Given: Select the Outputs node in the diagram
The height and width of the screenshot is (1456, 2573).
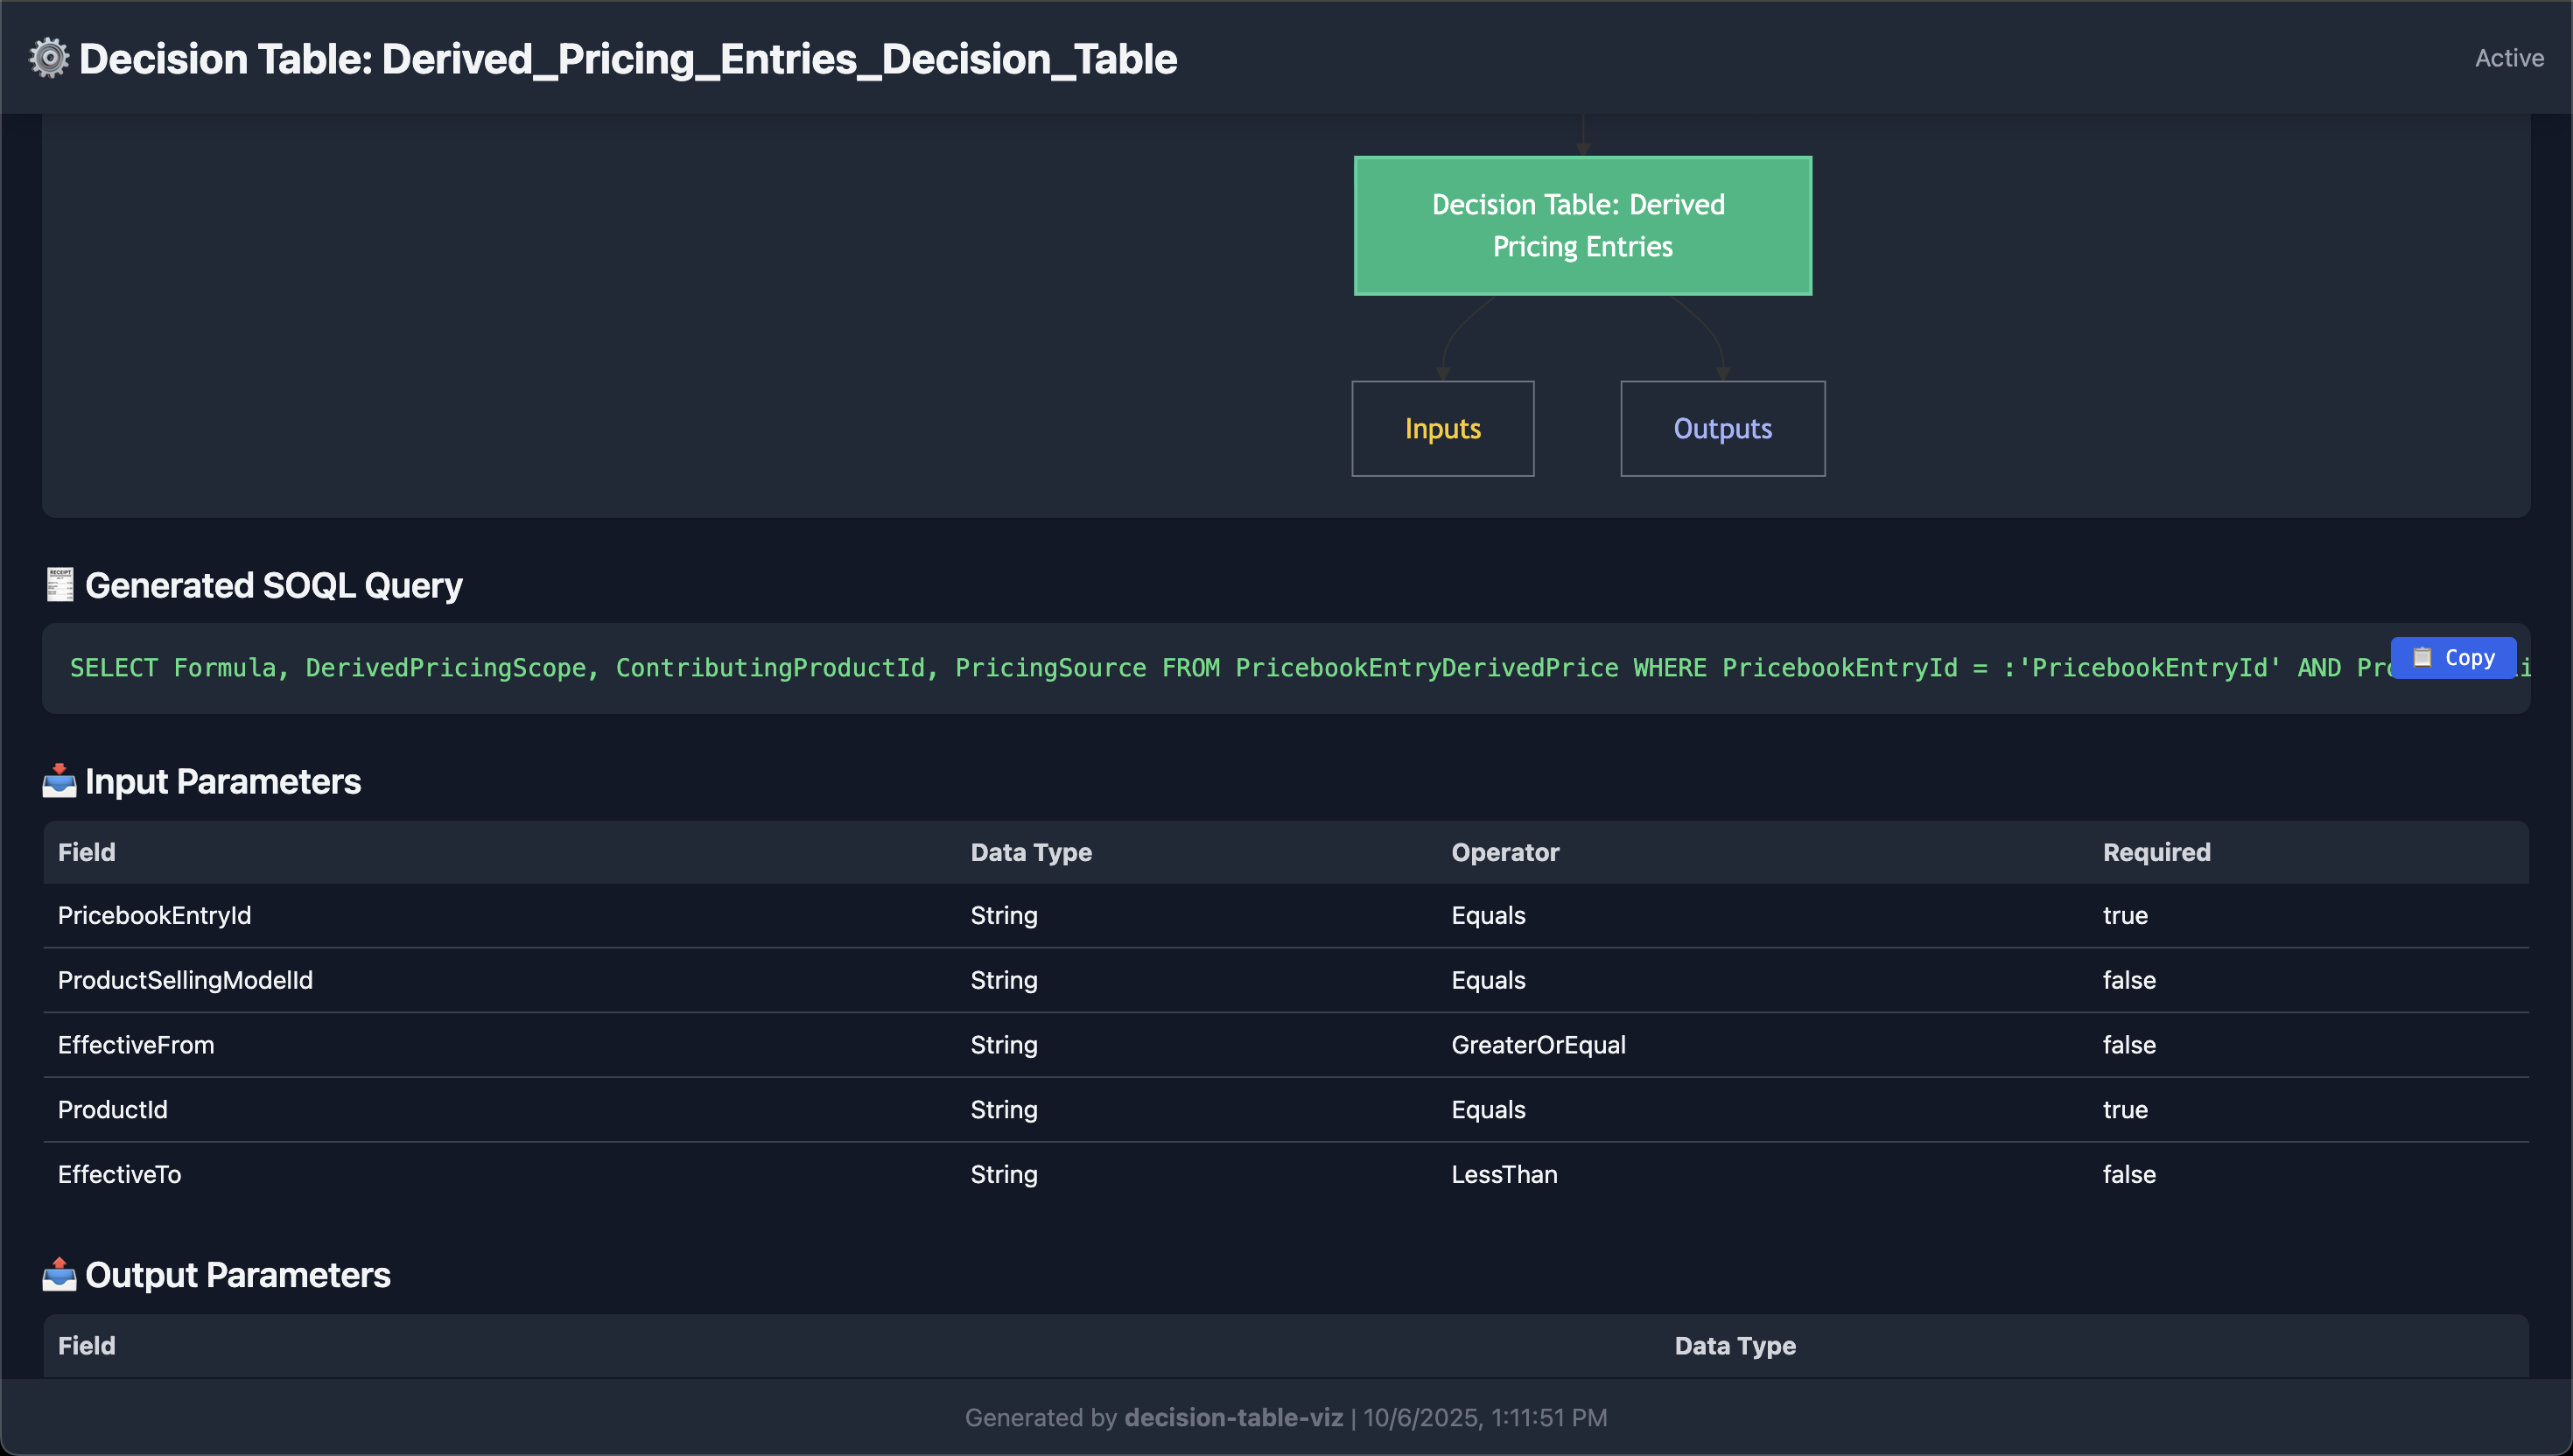Looking at the screenshot, I should click(x=1722, y=429).
